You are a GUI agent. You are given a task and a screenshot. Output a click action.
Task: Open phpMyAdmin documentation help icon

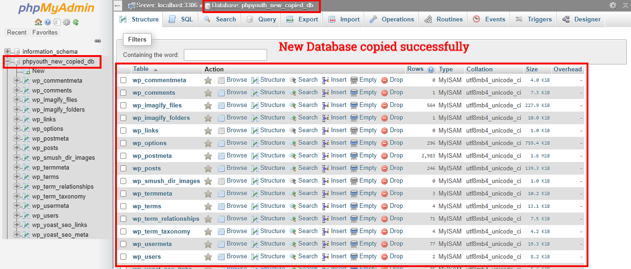[x=48, y=22]
